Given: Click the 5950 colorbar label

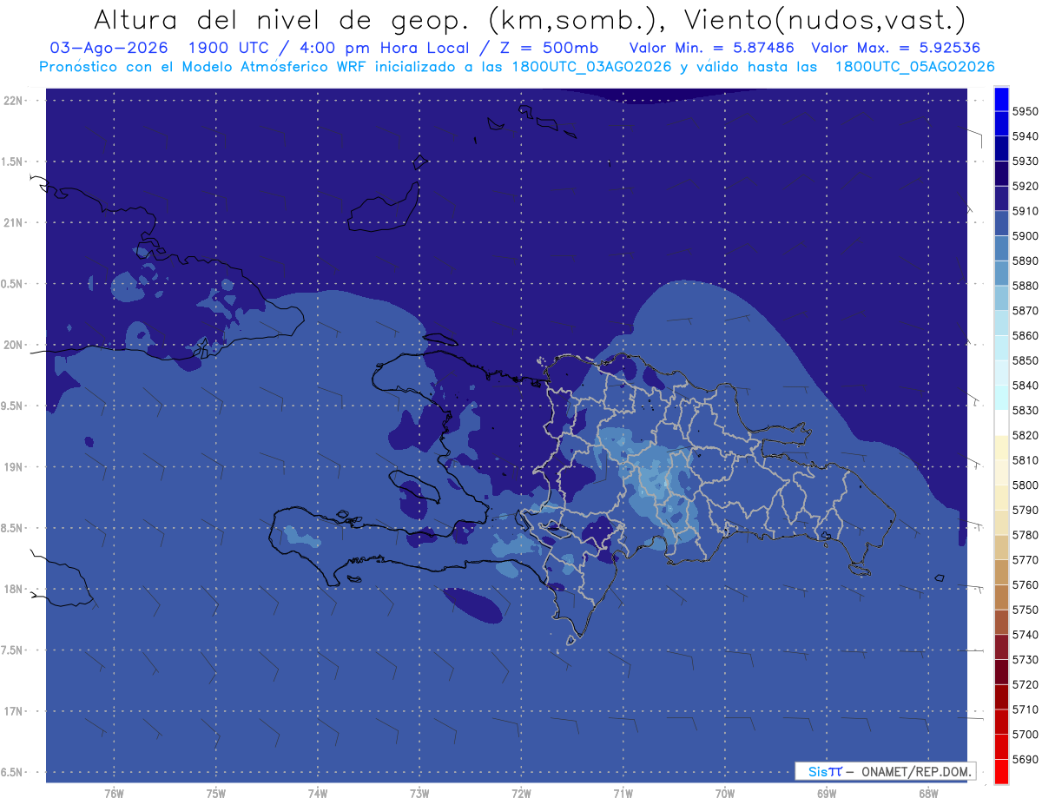Looking at the screenshot, I should (x=1025, y=112).
